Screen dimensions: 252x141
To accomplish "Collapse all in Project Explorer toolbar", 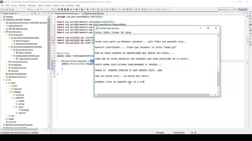I will [x=32, y=13].
